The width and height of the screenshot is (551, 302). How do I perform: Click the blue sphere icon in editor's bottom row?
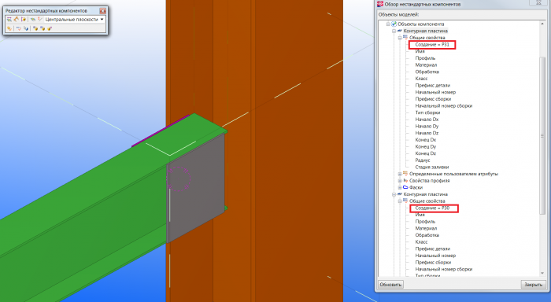tap(26, 28)
